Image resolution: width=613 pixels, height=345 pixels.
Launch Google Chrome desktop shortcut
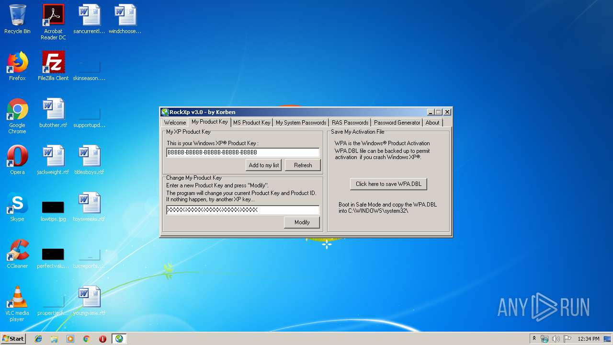tap(17, 116)
